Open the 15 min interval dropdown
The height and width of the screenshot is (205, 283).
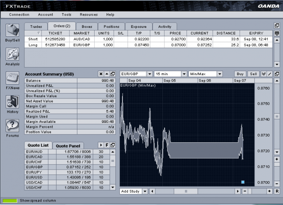[184, 74]
